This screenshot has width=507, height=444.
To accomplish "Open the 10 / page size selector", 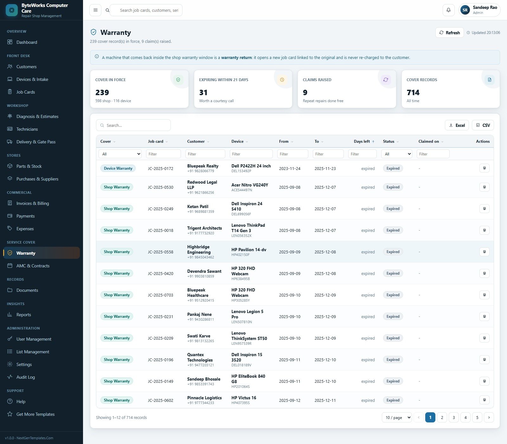I will tap(397, 417).
